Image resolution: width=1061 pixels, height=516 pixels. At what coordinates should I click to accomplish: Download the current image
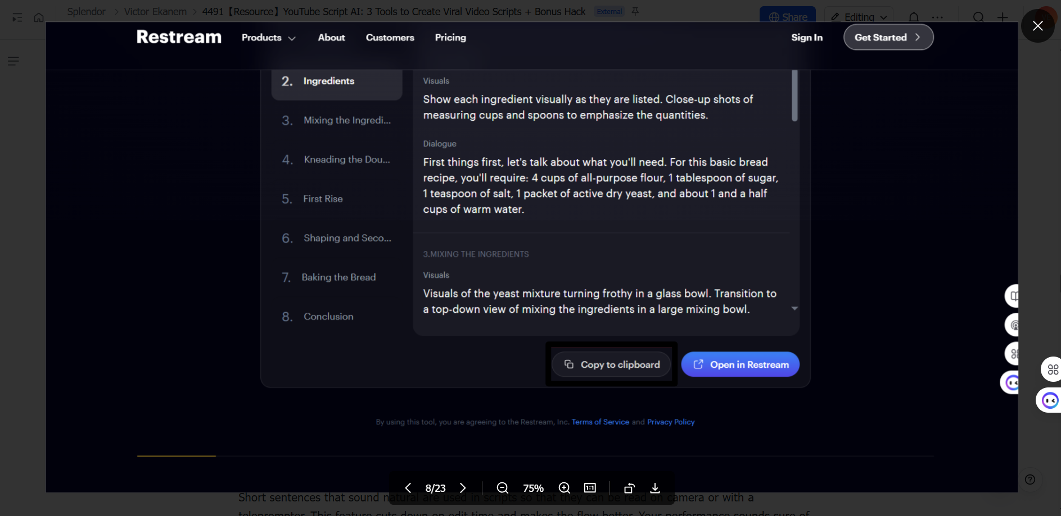pos(655,488)
